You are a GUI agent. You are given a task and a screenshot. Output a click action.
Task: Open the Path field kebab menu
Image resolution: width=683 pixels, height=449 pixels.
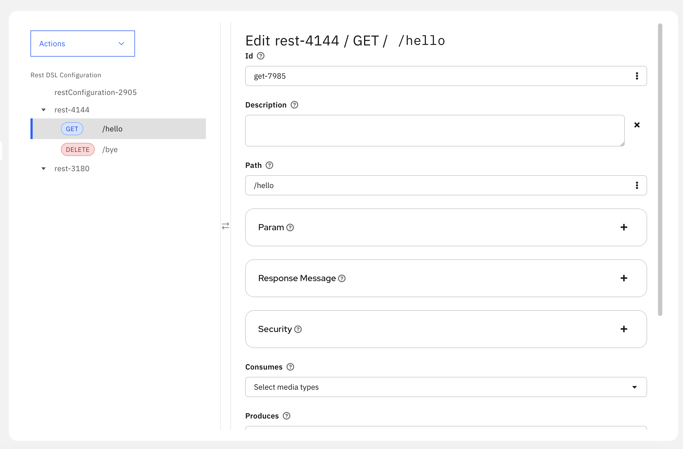pyautogui.click(x=637, y=185)
